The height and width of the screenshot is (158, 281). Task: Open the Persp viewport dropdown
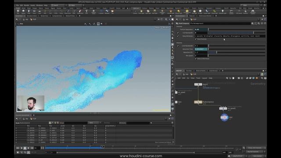tap(158, 28)
